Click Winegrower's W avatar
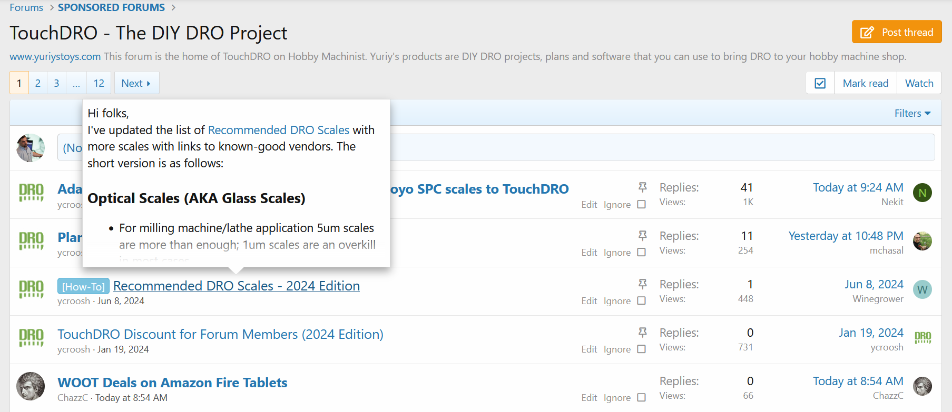The height and width of the screenshot is (412, 952). [x=922, y=289]
